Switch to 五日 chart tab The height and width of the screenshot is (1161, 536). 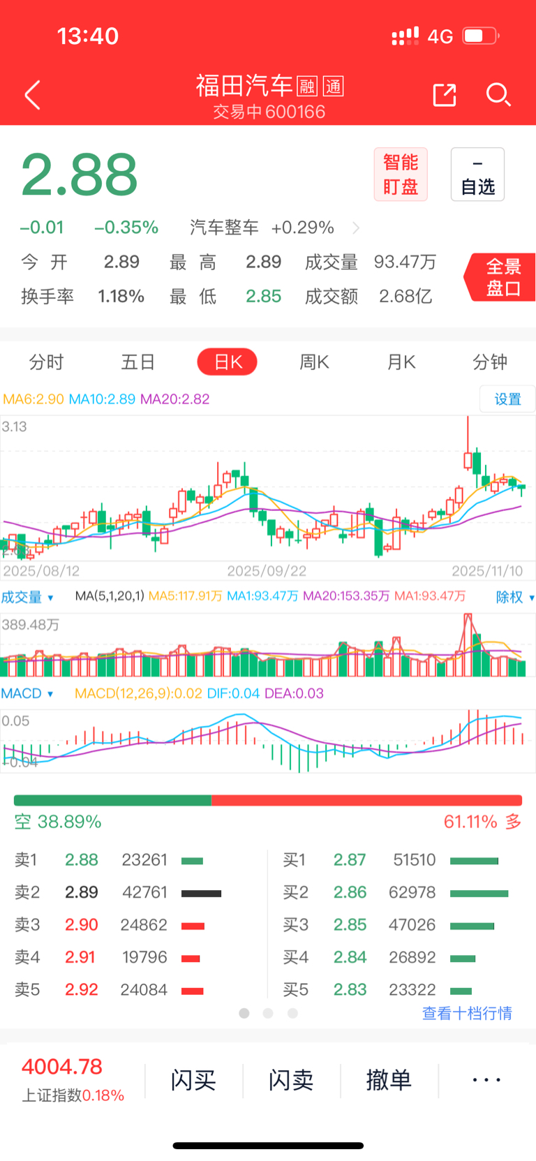click(137, 362)
